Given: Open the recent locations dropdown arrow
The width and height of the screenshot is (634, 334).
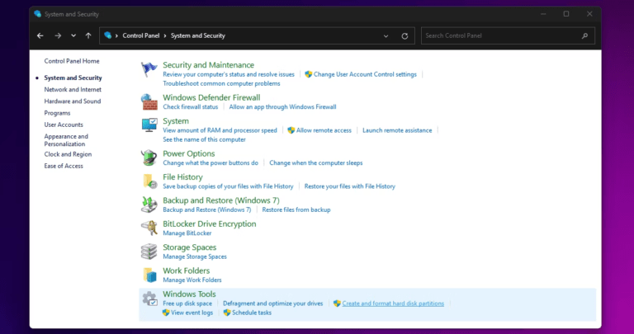Looking at the screenshot, I should click(73, 35).
